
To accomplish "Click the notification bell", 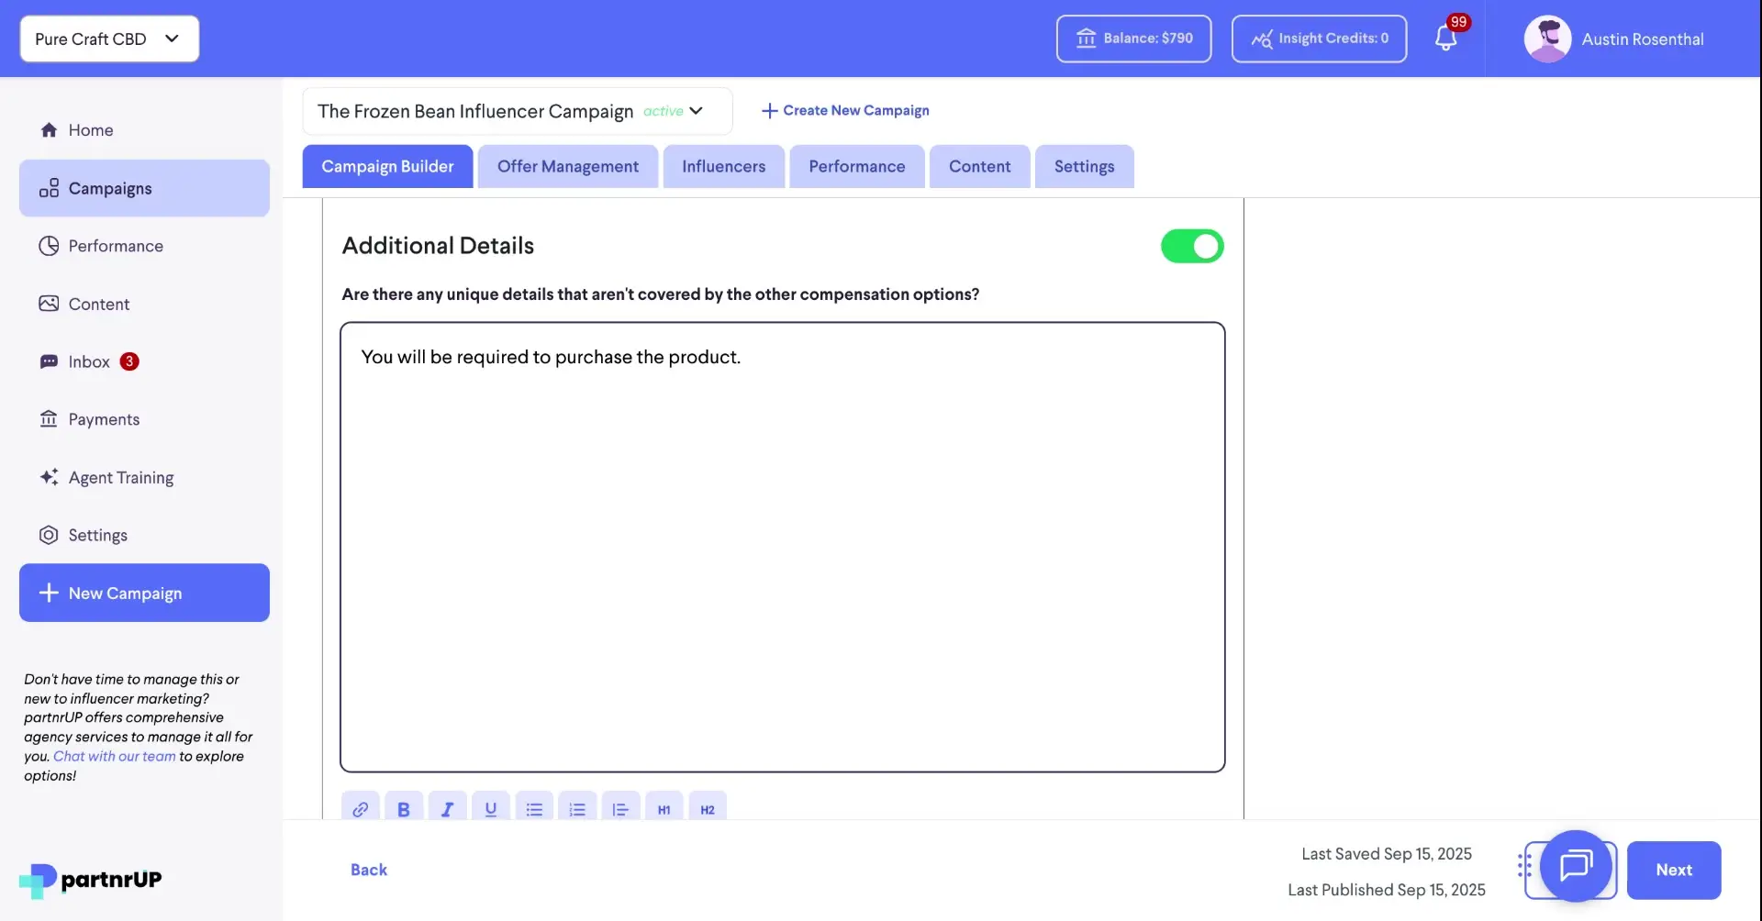I will coord(1447,39).
